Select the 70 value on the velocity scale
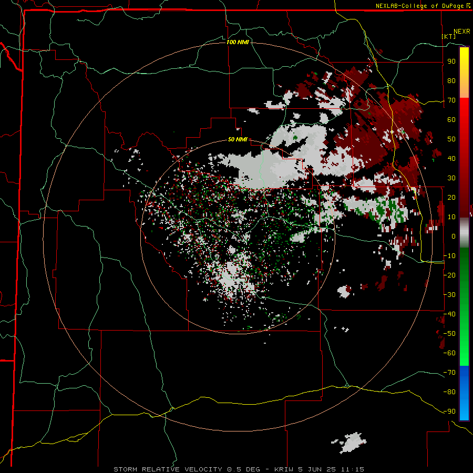Viewport: 473px width, 473px height. 451,100
